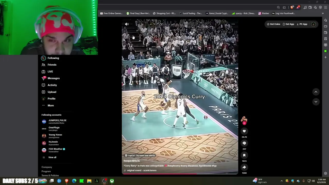Image resolution: width=329 pixels, height=185 pixels.
Task: Go to previous video with up chevron
Action: tap(316, 92)
